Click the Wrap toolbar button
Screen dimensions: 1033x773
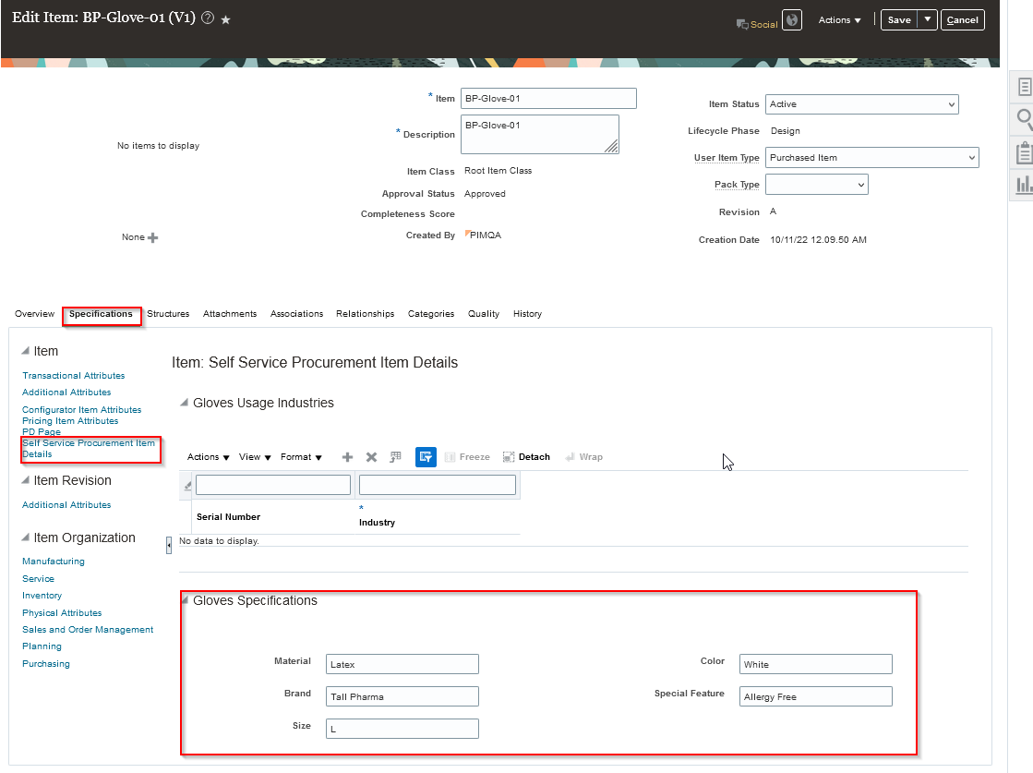[x=583, y=456]
